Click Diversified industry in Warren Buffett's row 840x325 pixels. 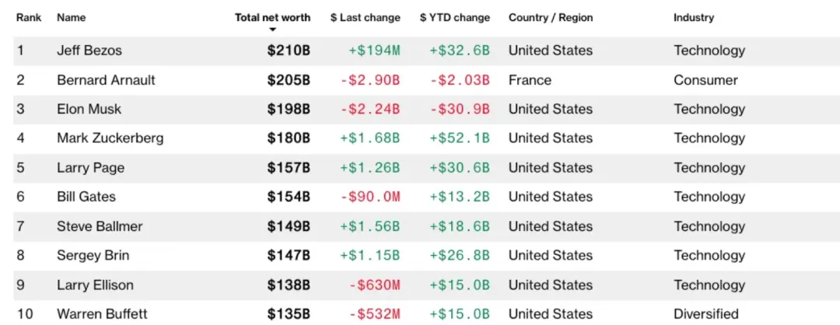[x=706, y=313]
